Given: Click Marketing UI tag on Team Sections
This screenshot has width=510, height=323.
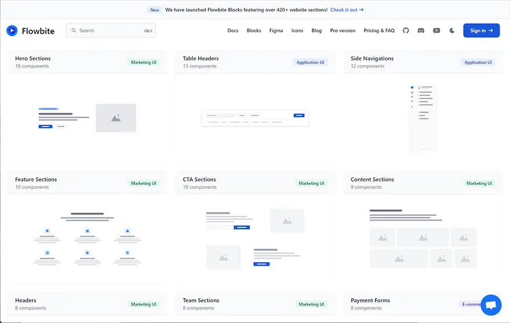Looking at the screenshot, I should coord(311,304).
